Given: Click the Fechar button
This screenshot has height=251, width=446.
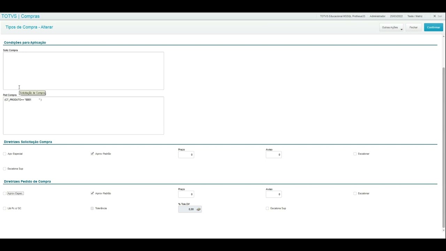Looking at the screenshot, I should [414, 27].
